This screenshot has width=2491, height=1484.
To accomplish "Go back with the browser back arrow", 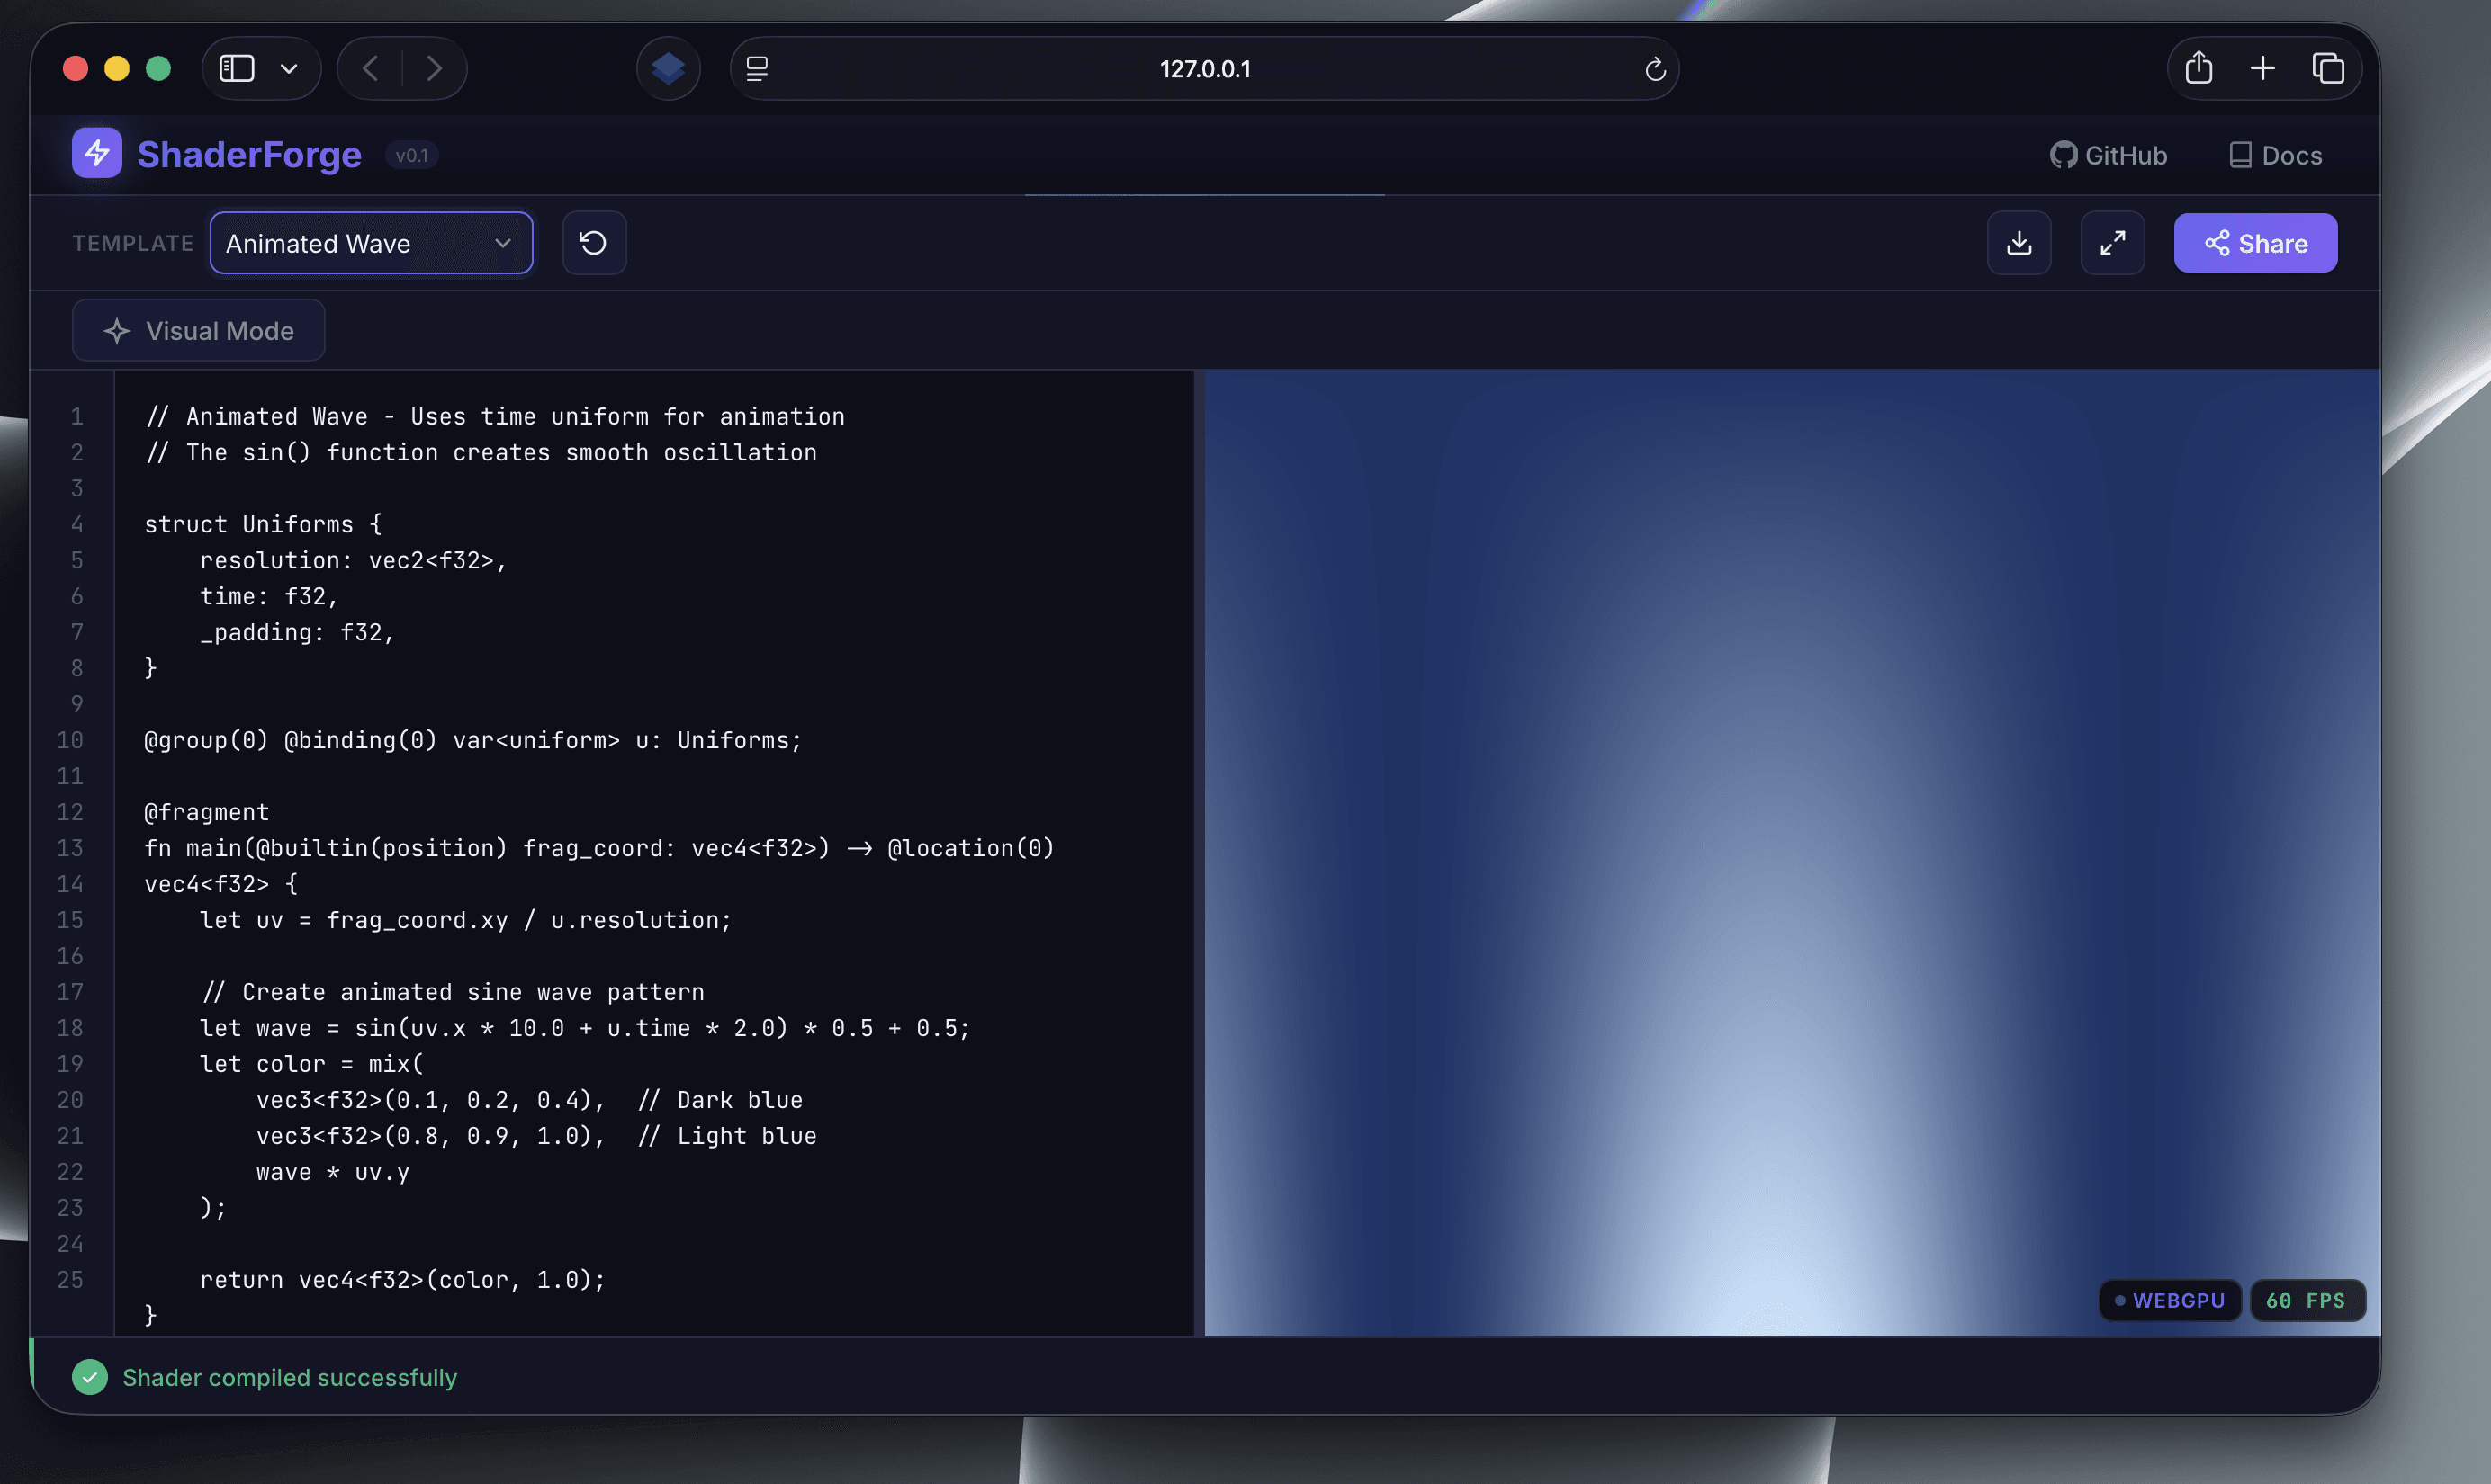I will pos(370,68).
